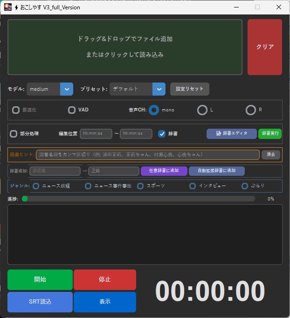Select the インタビュー genre radio
The image size is (290, 318).
[x=193, y=186]
